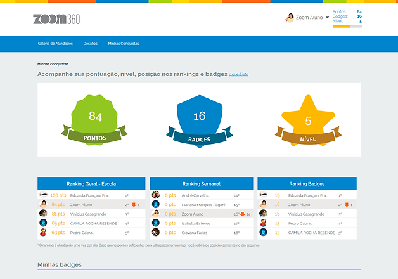Click CAMILA ROCHA RESENDE avatar in Ranking Geral
Image resolution: width=398 pixels, height=279 pixels.
43,223
